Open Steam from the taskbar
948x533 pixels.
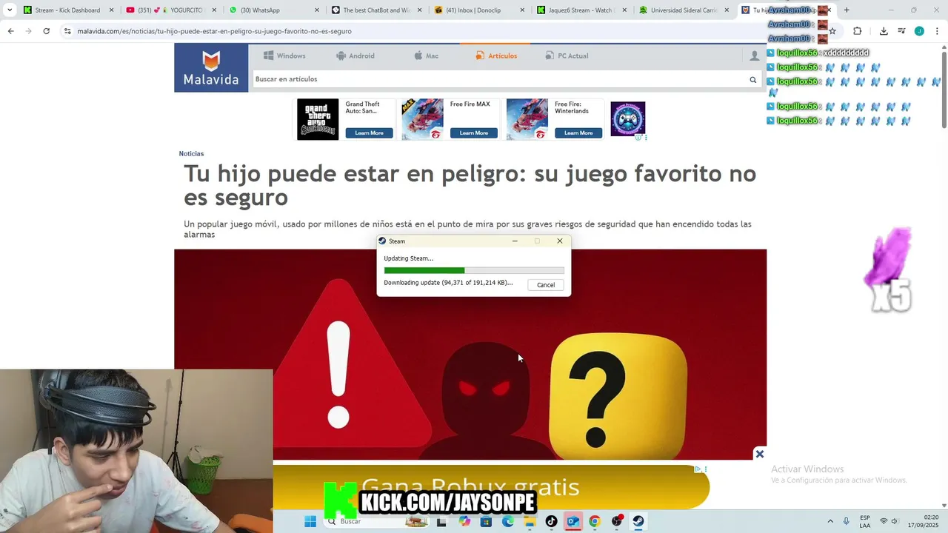[x=638, y=521]
